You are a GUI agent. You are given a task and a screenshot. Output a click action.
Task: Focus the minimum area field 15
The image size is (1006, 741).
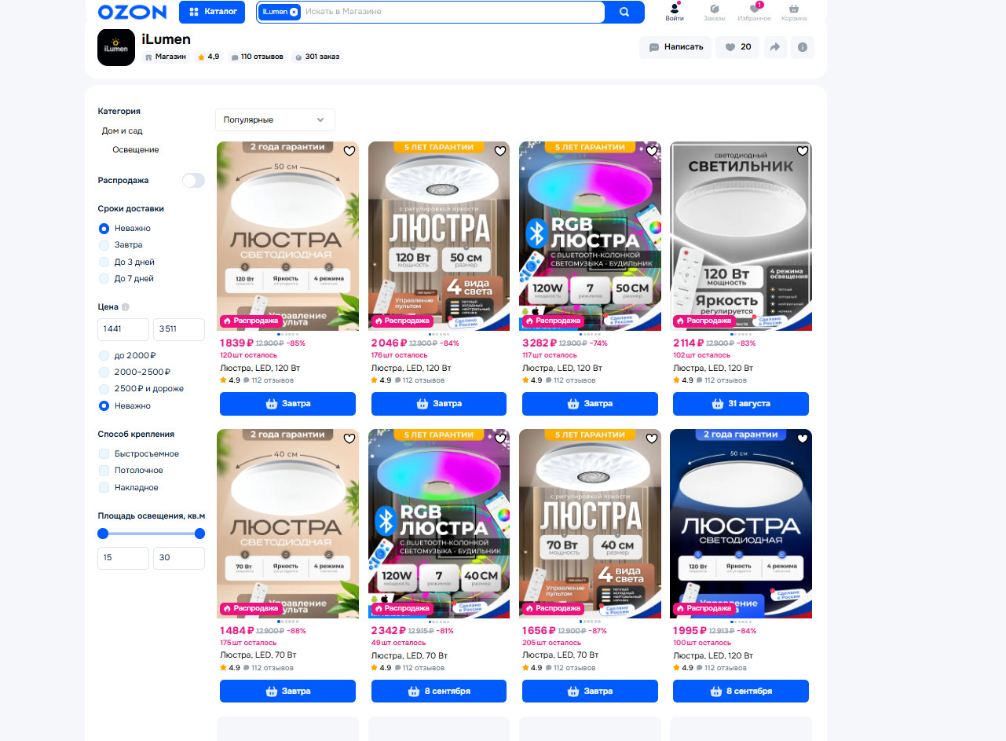coord(123,558)
